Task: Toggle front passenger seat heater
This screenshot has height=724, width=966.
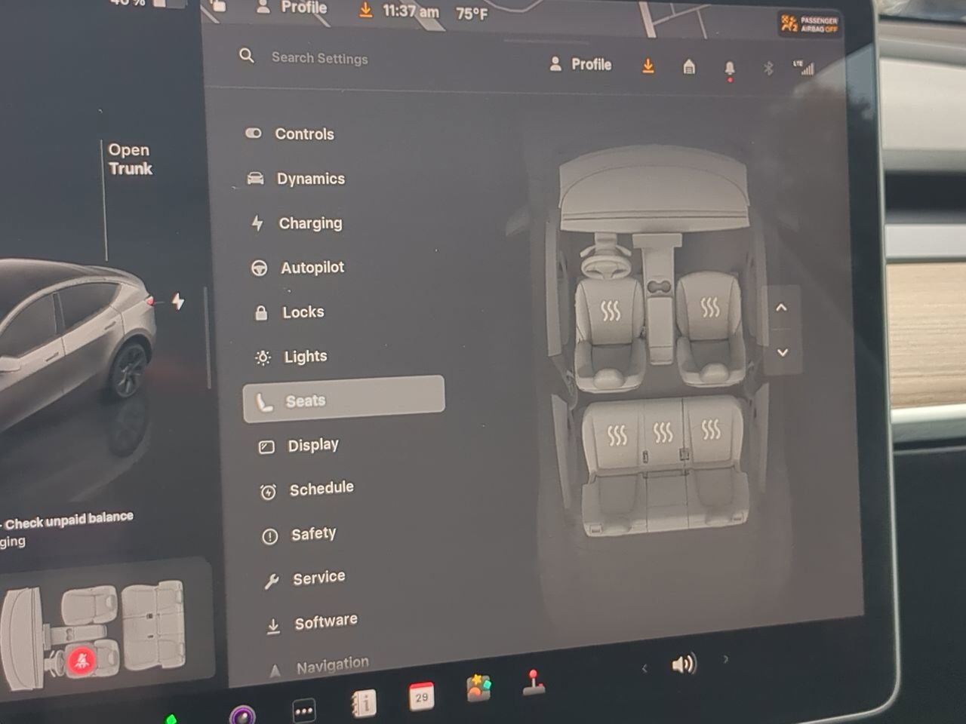Action: pos(709,307)
